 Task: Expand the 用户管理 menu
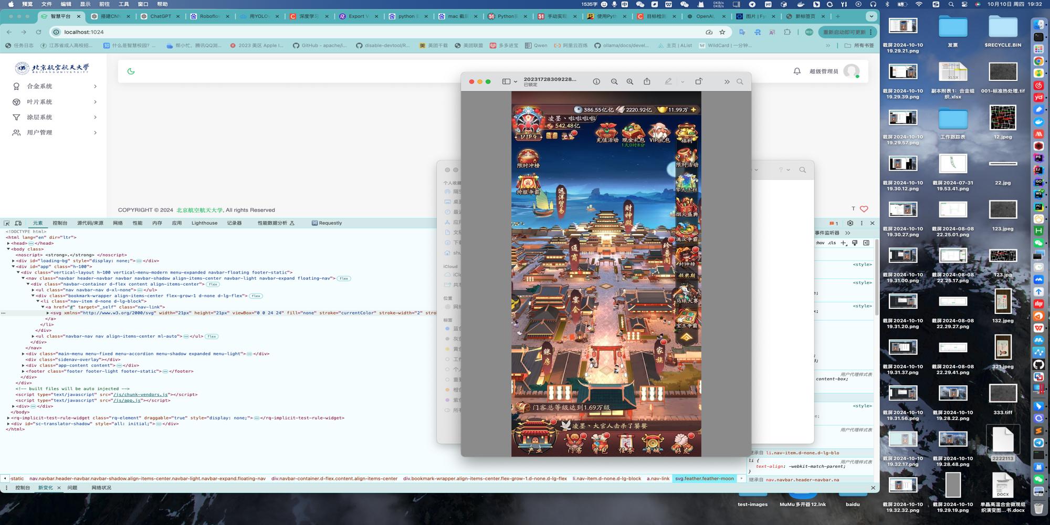pos(54,132)
